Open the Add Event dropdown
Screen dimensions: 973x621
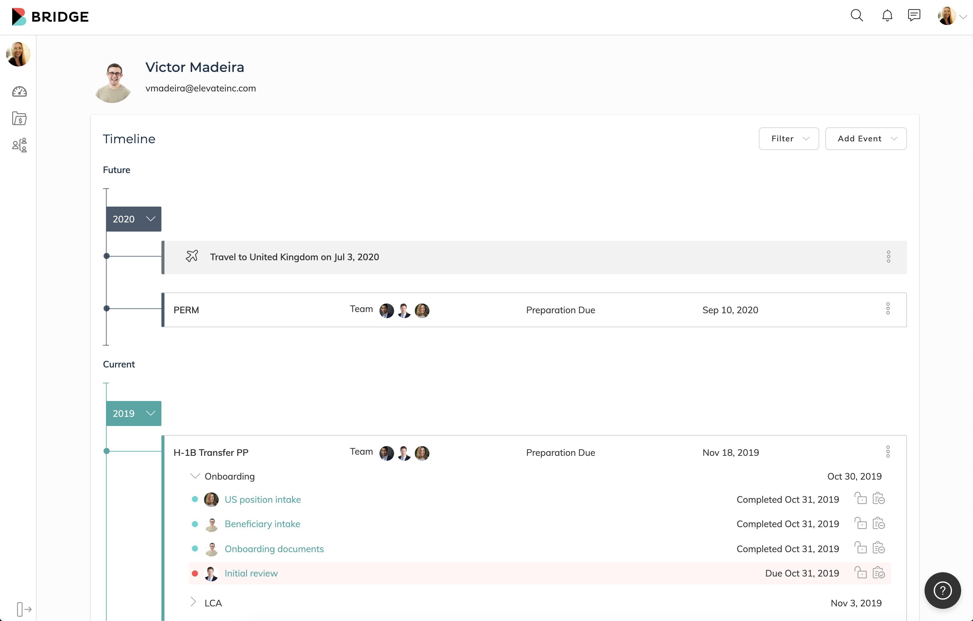click(865, 139)
